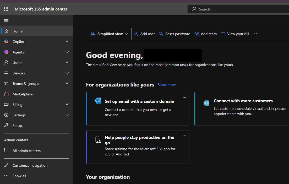Open All admin centers

click(26, 151)
